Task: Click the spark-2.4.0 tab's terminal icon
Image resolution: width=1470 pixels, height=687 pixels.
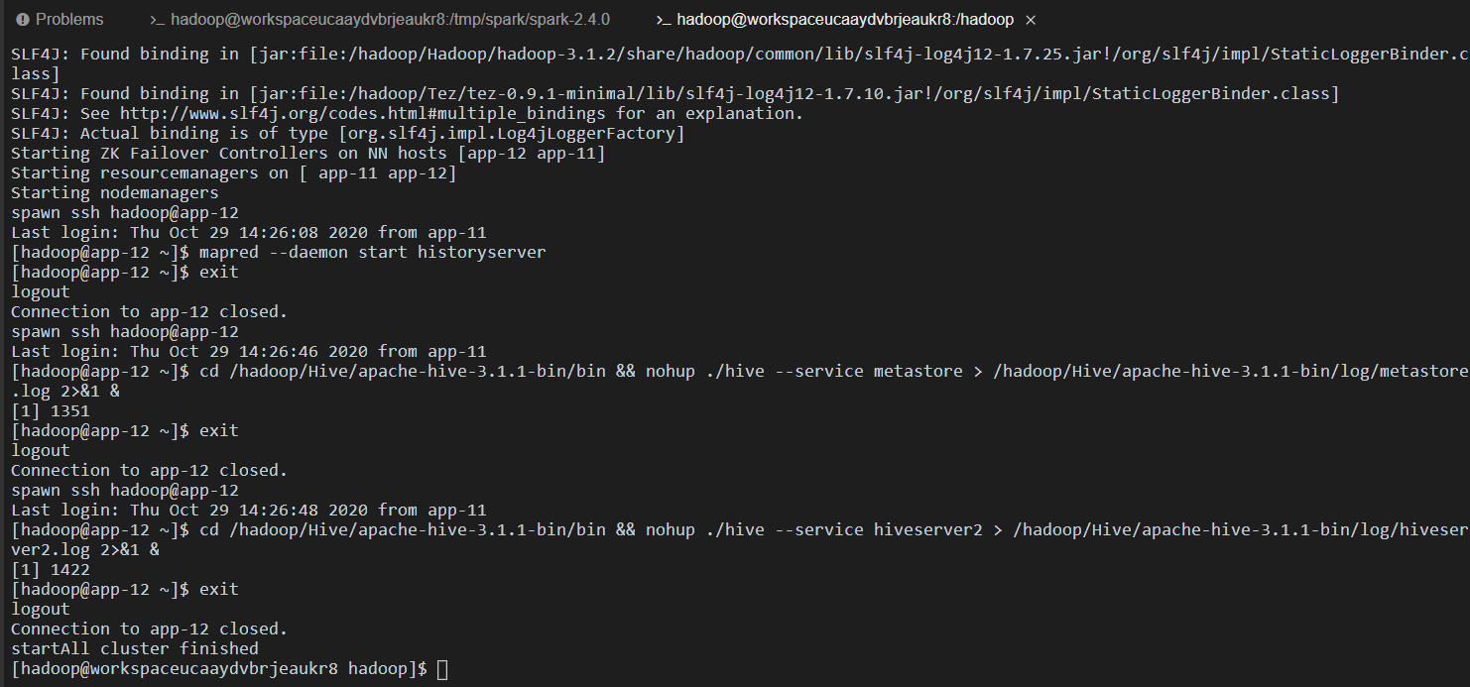Action: click(157, 20)
